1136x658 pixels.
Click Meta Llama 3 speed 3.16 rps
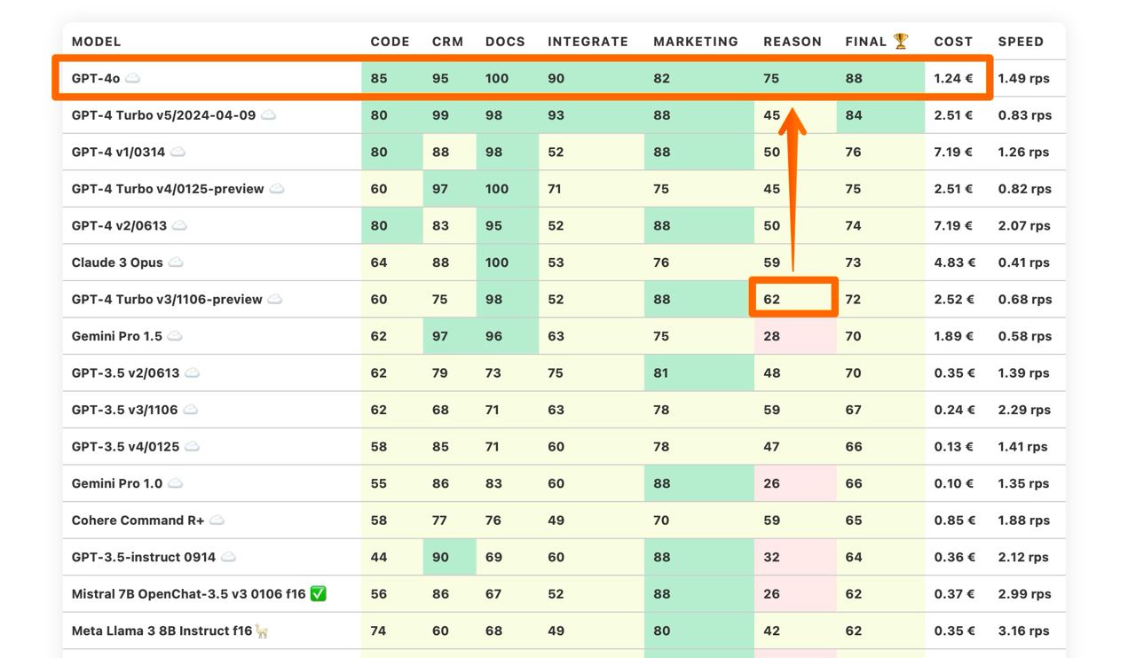tap(1023, 631)
